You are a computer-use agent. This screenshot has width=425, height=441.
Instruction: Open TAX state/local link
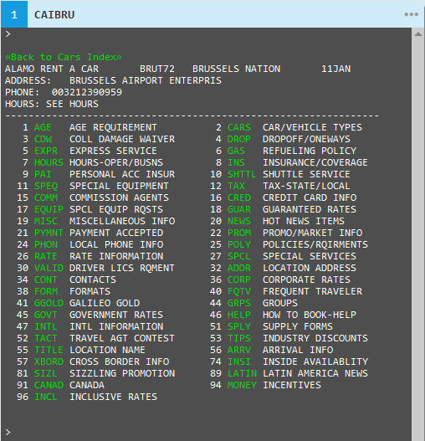point(236,186)
